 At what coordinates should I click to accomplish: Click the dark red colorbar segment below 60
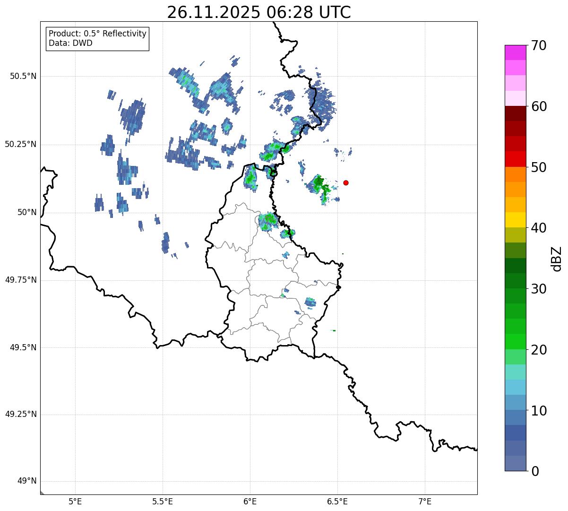(516, 113)
